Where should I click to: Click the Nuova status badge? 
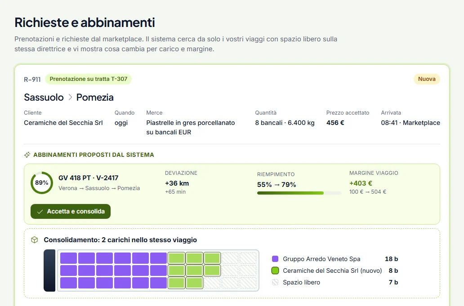427,79
